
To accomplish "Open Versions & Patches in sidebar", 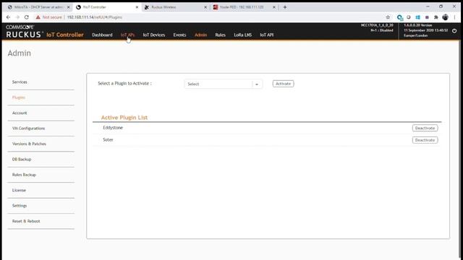I will [29, 144].
